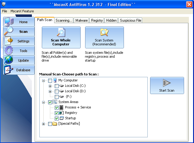Select the Local Disk (C:) label

click(75, 86)
